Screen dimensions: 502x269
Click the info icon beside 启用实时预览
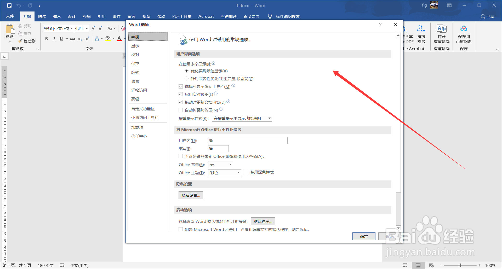coord(216,93)
